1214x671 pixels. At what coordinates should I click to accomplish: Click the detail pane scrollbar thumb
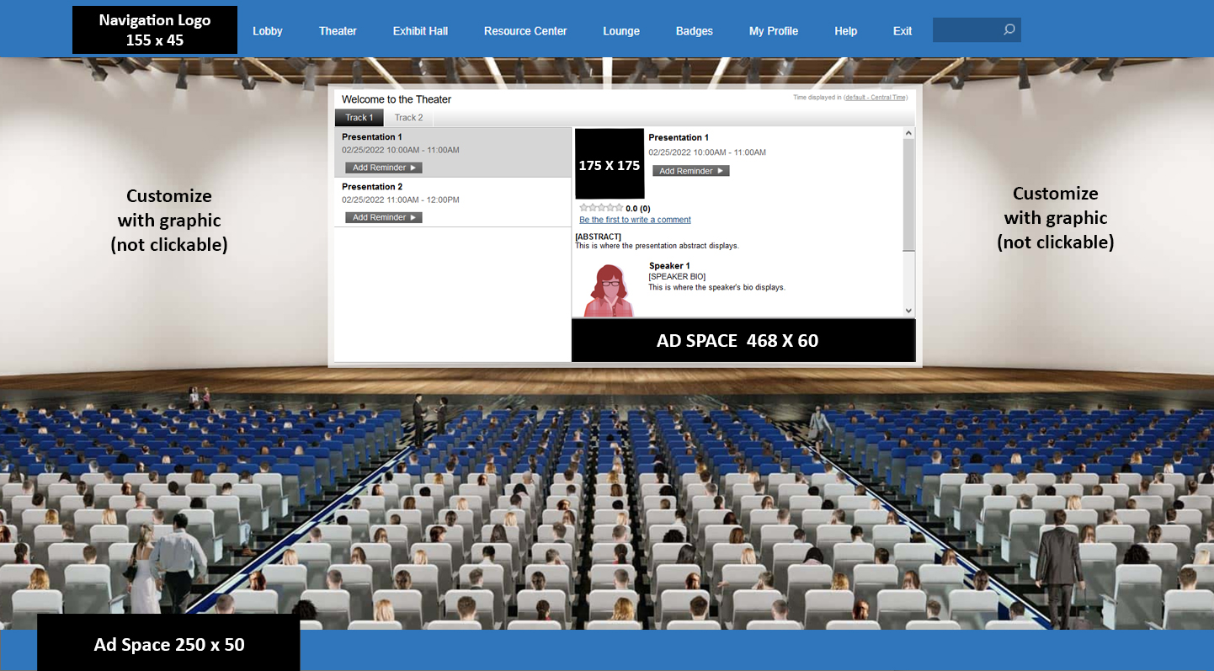[909, 194]
